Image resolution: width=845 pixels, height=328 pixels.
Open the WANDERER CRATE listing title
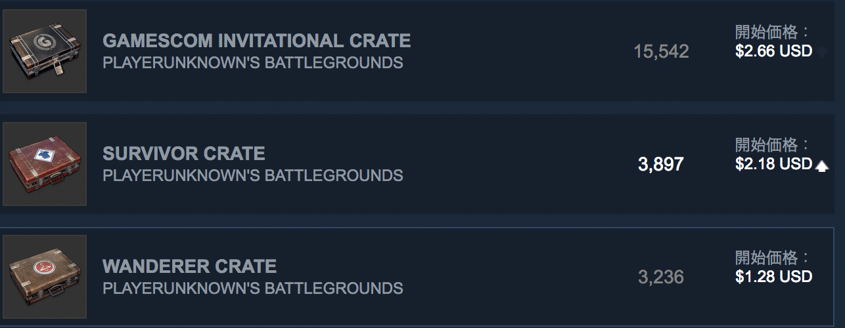(x=189, y=266)
